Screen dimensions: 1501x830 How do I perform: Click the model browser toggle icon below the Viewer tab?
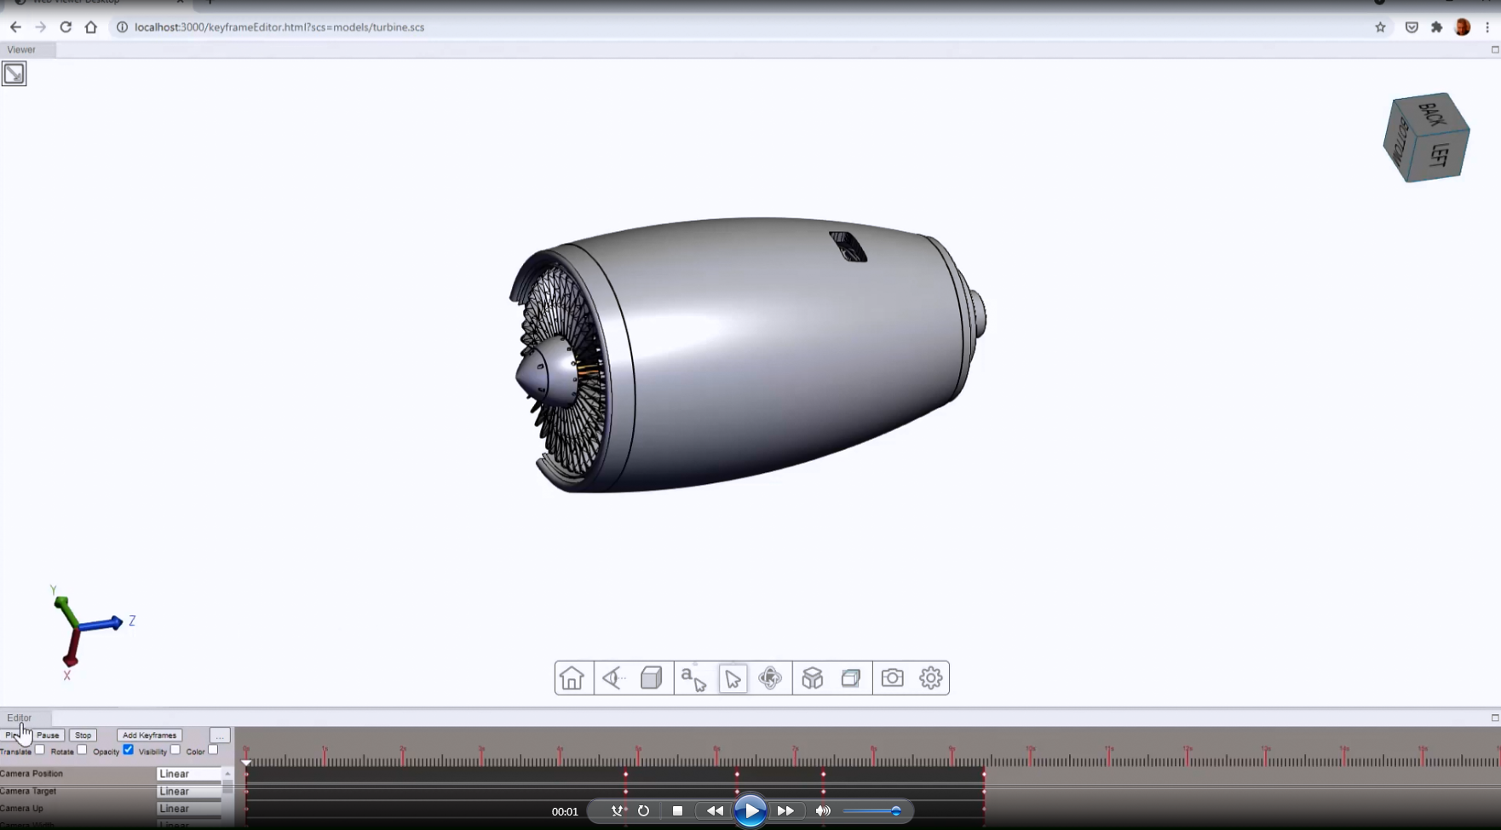[14, 74]
